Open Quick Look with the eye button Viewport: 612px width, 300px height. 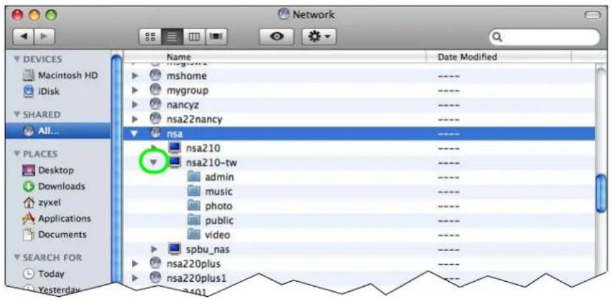pos(277,37)
